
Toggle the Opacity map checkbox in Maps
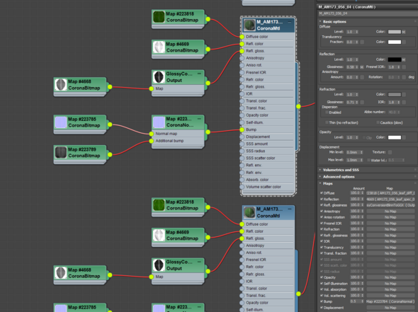[322, 277]
